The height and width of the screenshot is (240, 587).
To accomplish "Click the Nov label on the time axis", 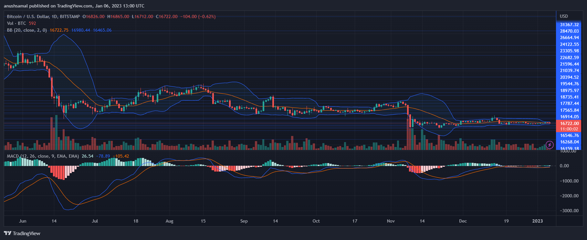I will coord(391,221).
